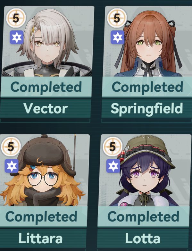Click the Completed banner on Lotta's card

click(143, 216)
